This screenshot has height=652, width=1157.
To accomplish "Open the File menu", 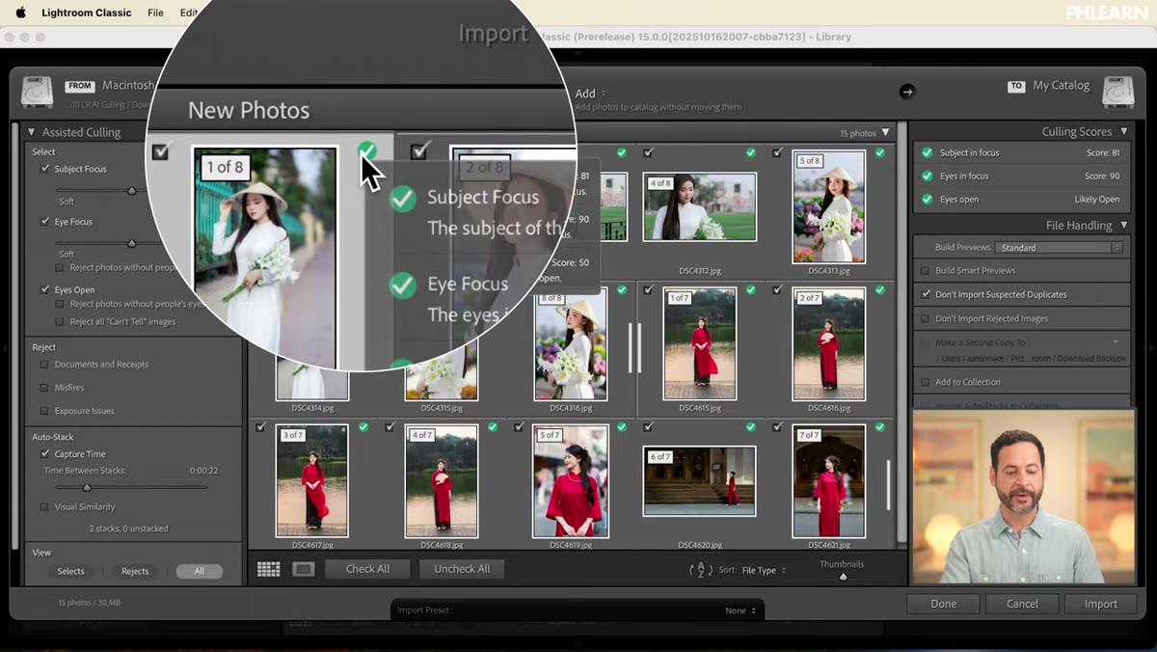I will pos(155,13).
